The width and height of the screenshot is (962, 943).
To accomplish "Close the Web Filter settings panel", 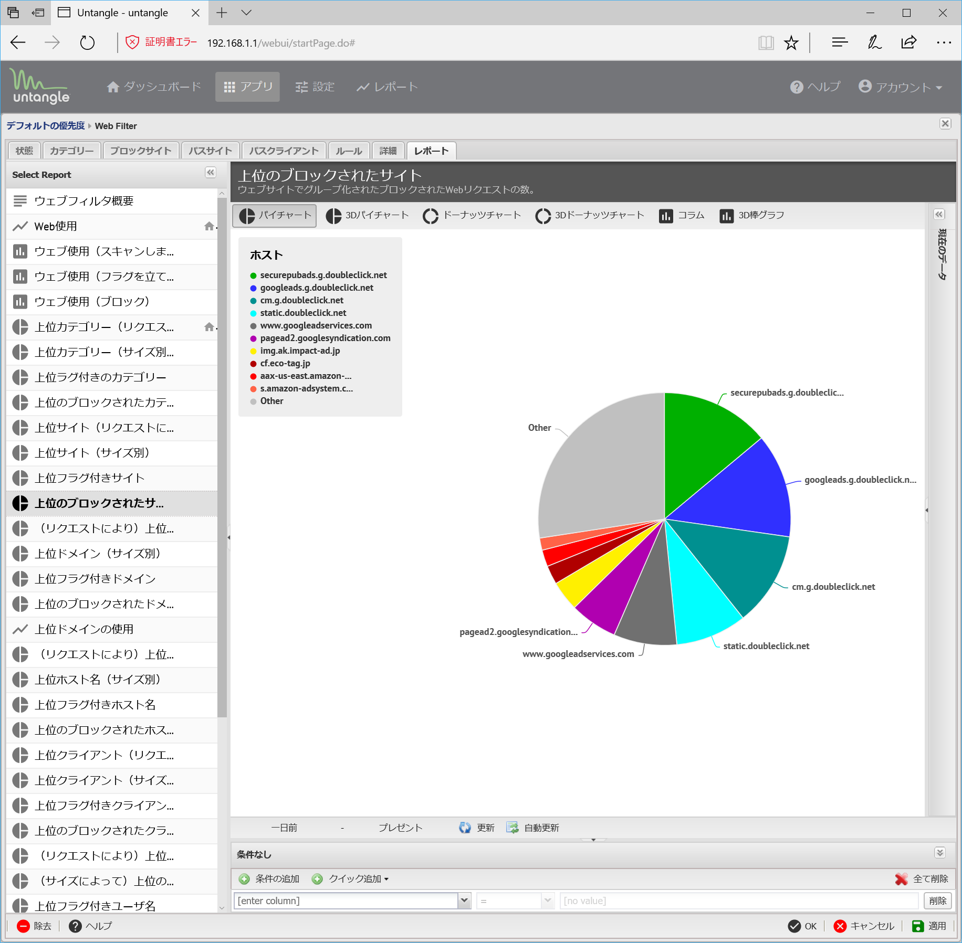I will (945, 124).
